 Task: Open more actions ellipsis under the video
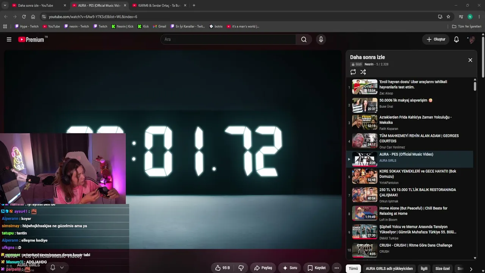point(336,268)
